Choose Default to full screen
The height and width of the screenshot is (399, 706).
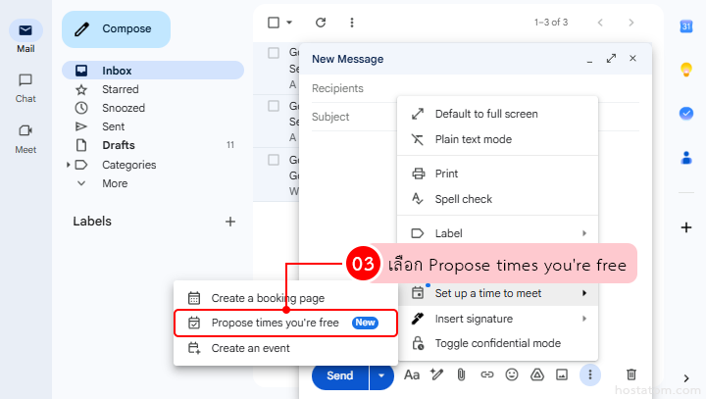497,114
